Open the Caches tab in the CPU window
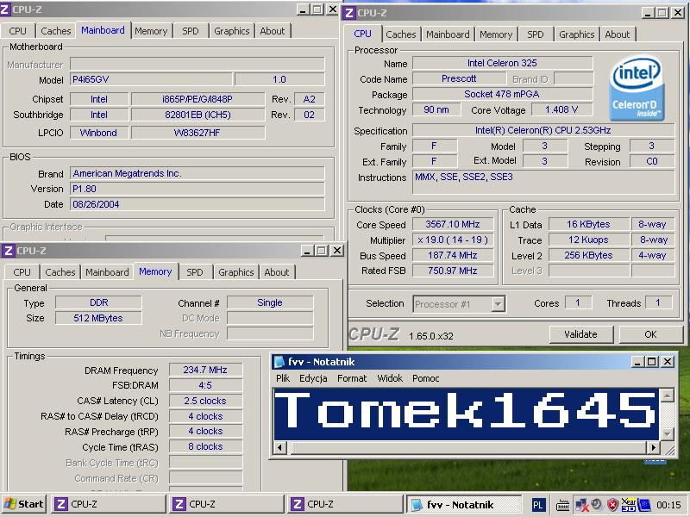Image resolution: width=690 pixels, height=517 pixels. (x=400, y=34)
